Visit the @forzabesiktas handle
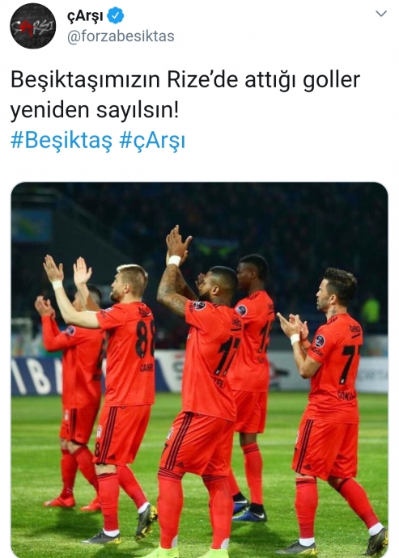Image resolution: width=399 pixels, height=558 pixels. (x=121, y=36)
